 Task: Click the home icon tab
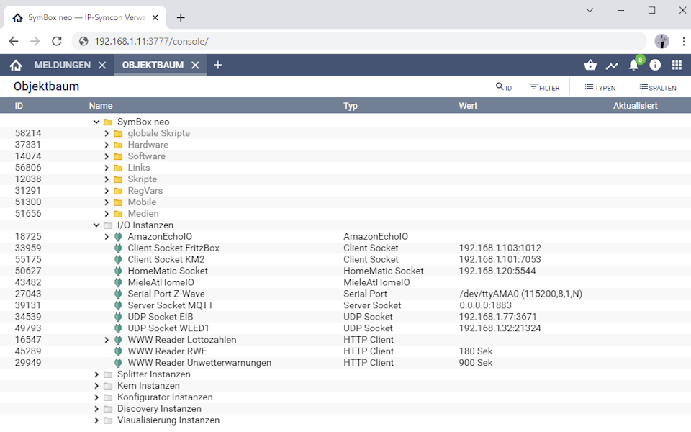16,65
